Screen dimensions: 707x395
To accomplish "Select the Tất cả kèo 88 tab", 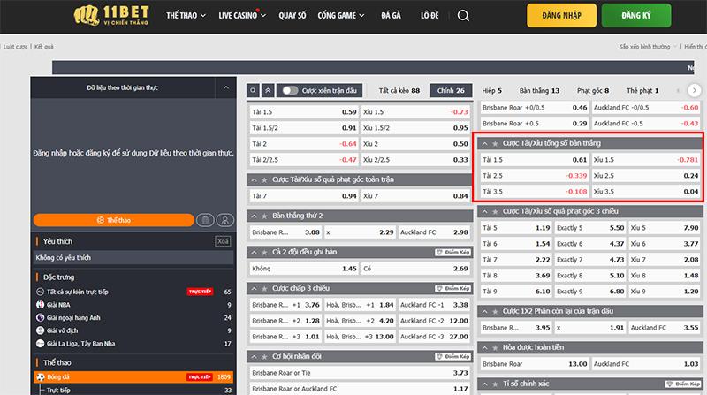I will click(398, 90).
